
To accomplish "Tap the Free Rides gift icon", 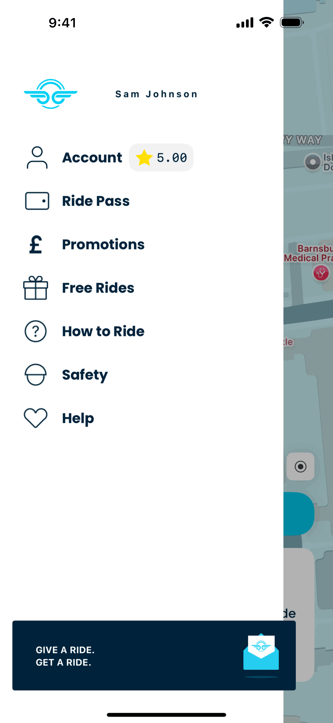I will click(x=36, y=288).
